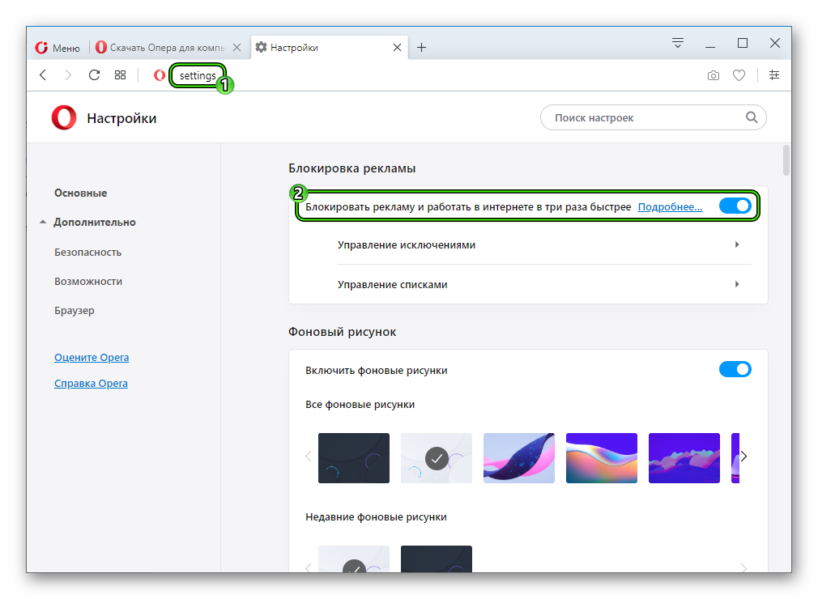818x599 pixels.
Task: Follow the Оцените Opera link
Action: pyautogui.click(x=92, y=358)
